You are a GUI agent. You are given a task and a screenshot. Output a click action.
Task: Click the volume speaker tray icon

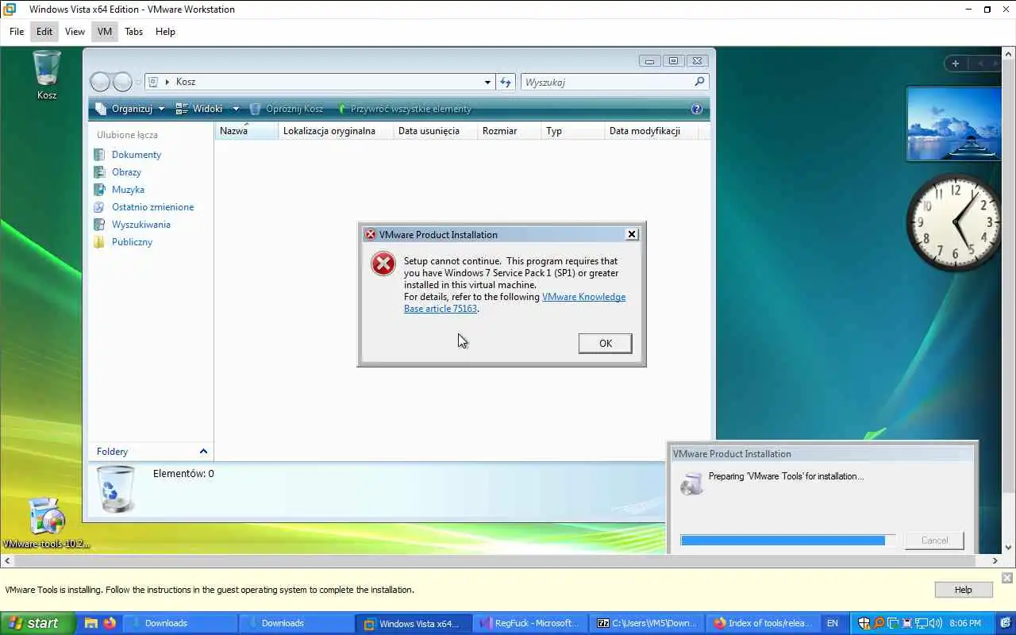point(934,623)
